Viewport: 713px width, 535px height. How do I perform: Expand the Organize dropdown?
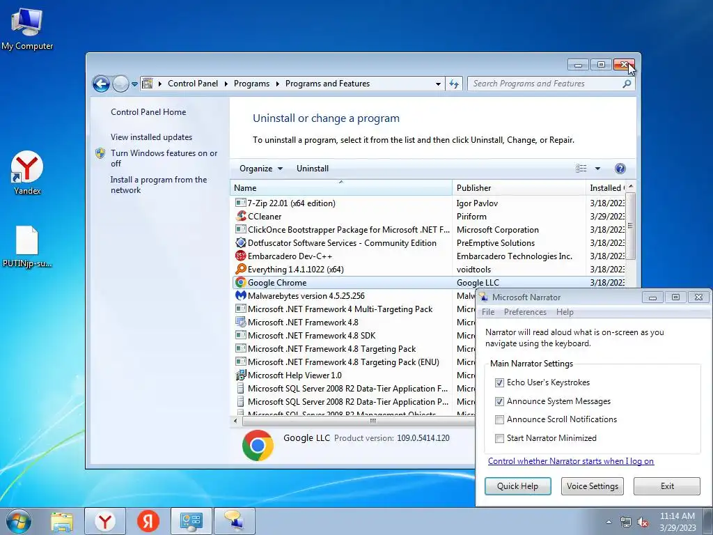pos(261,169)
